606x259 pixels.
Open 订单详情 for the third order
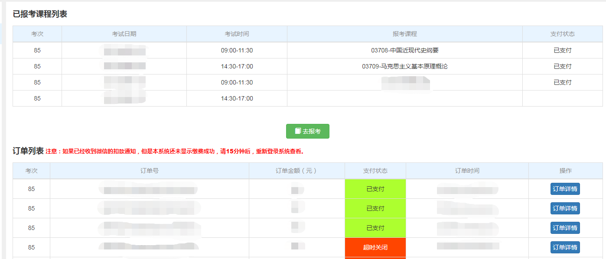pos(564,227)
